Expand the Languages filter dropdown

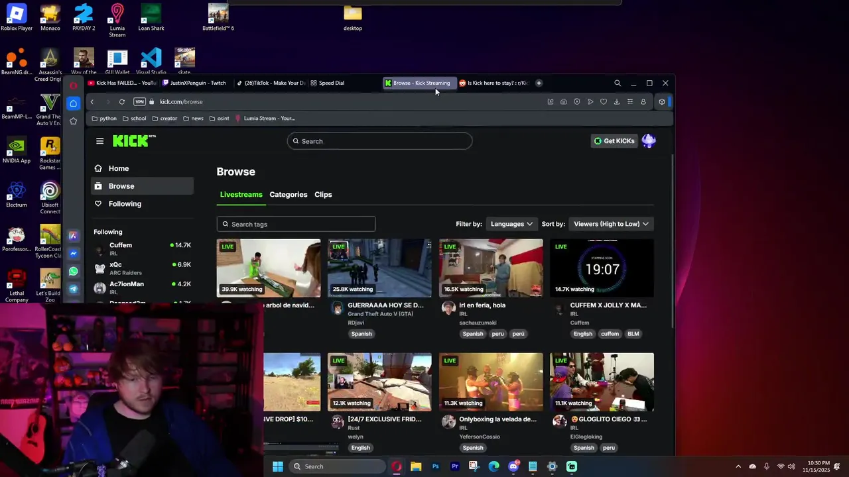point(511,224)
